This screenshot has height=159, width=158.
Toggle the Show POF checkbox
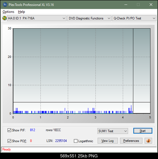click(9, 141)
